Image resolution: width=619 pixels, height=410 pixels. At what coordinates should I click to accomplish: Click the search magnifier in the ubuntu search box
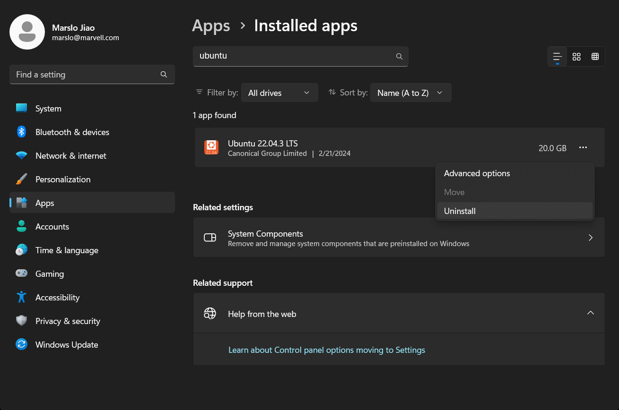click(399, 56)
